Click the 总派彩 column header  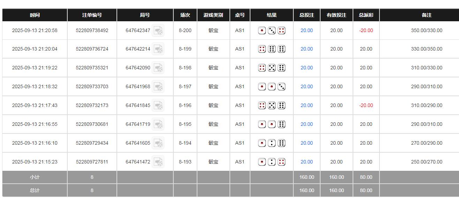(x=366, y=15)
